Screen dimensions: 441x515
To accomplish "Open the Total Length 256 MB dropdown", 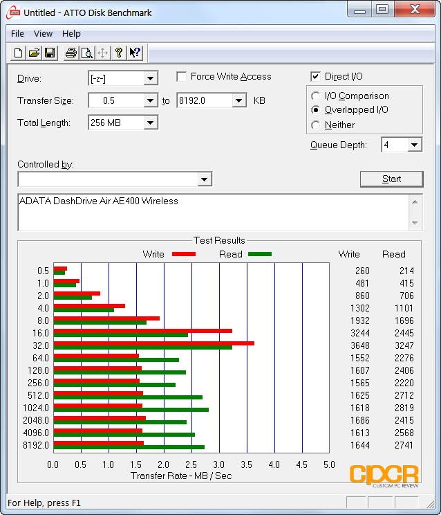I will click(150, 123).
